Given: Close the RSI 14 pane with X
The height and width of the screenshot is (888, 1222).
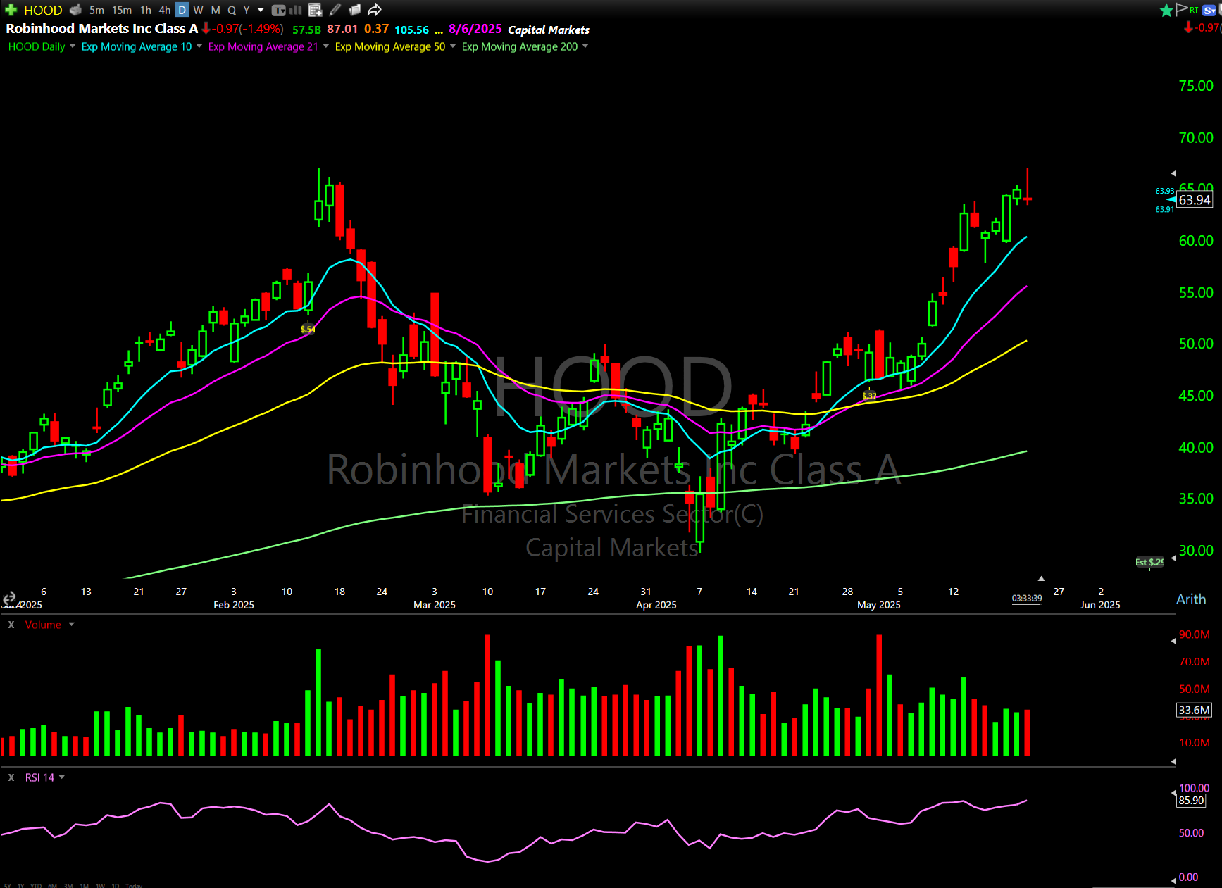Looking at the screenshot, I should tap(11, 777).
